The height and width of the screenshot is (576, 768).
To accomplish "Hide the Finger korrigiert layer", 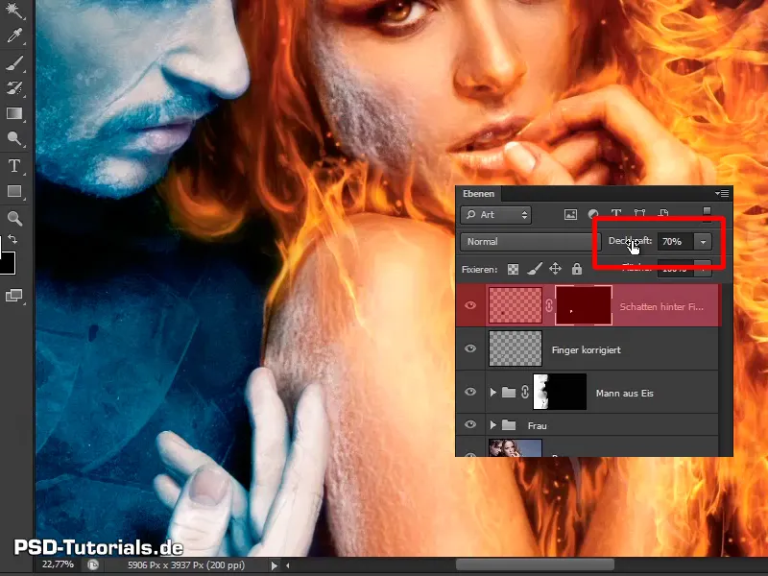I will point(470,348).
